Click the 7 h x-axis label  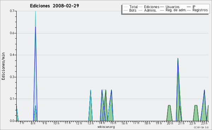click(x=22, y=123)
